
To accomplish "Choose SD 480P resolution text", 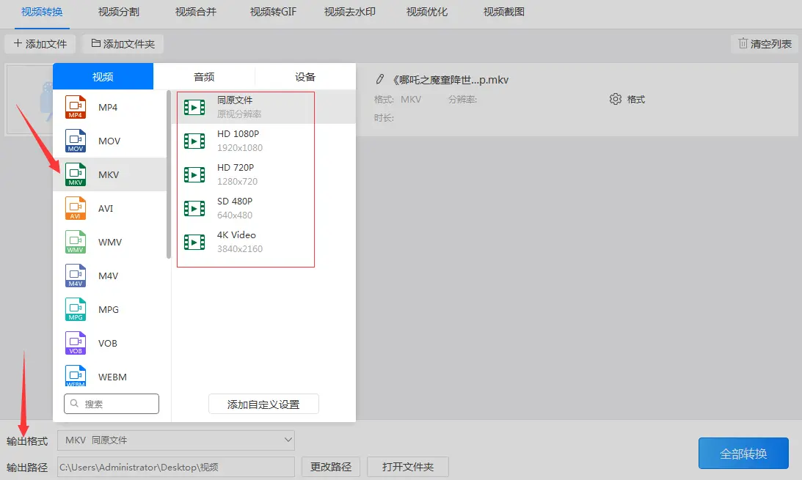I will 235,202.
